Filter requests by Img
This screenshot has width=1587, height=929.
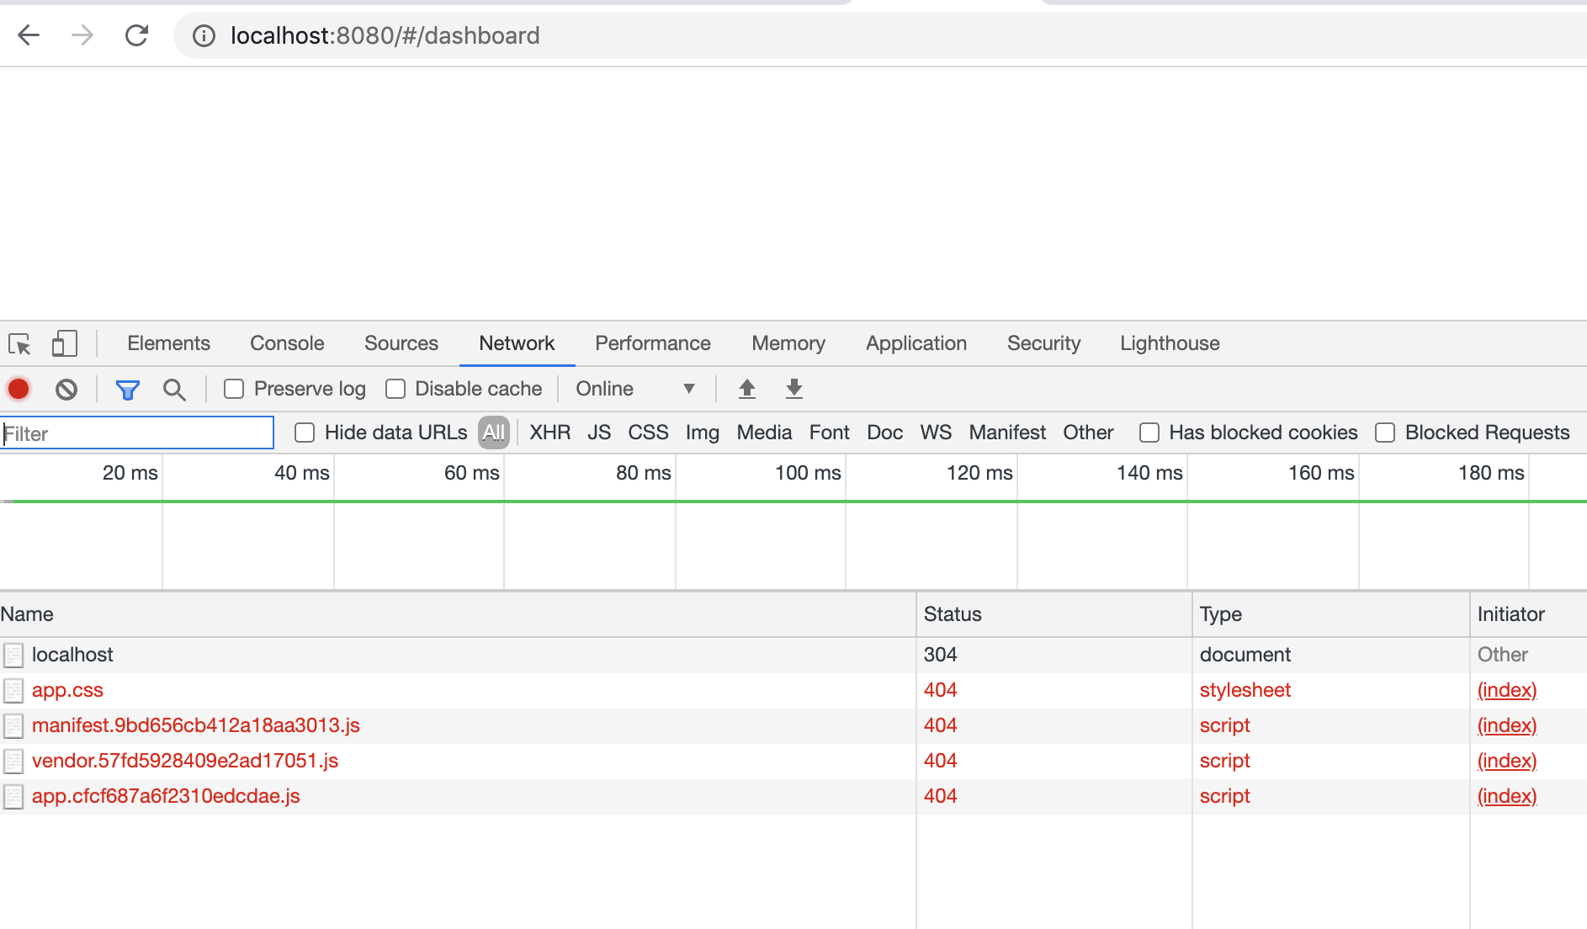[703, 433]
